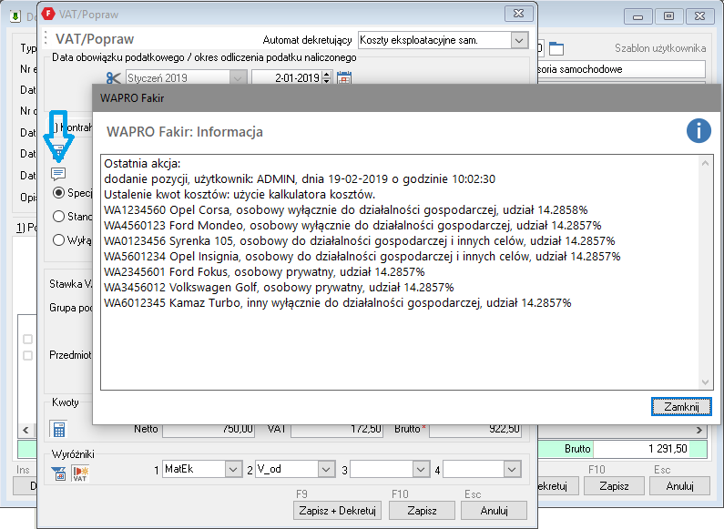The image size is (724, 529).
Task: Click the green download icon in background window
Action: point(15,16)
